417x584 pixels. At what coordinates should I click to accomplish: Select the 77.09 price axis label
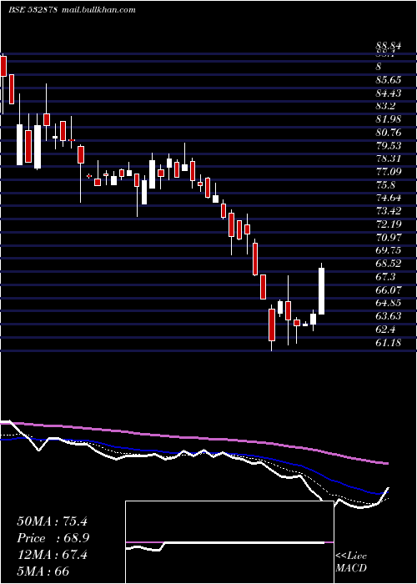coord(389,172)
